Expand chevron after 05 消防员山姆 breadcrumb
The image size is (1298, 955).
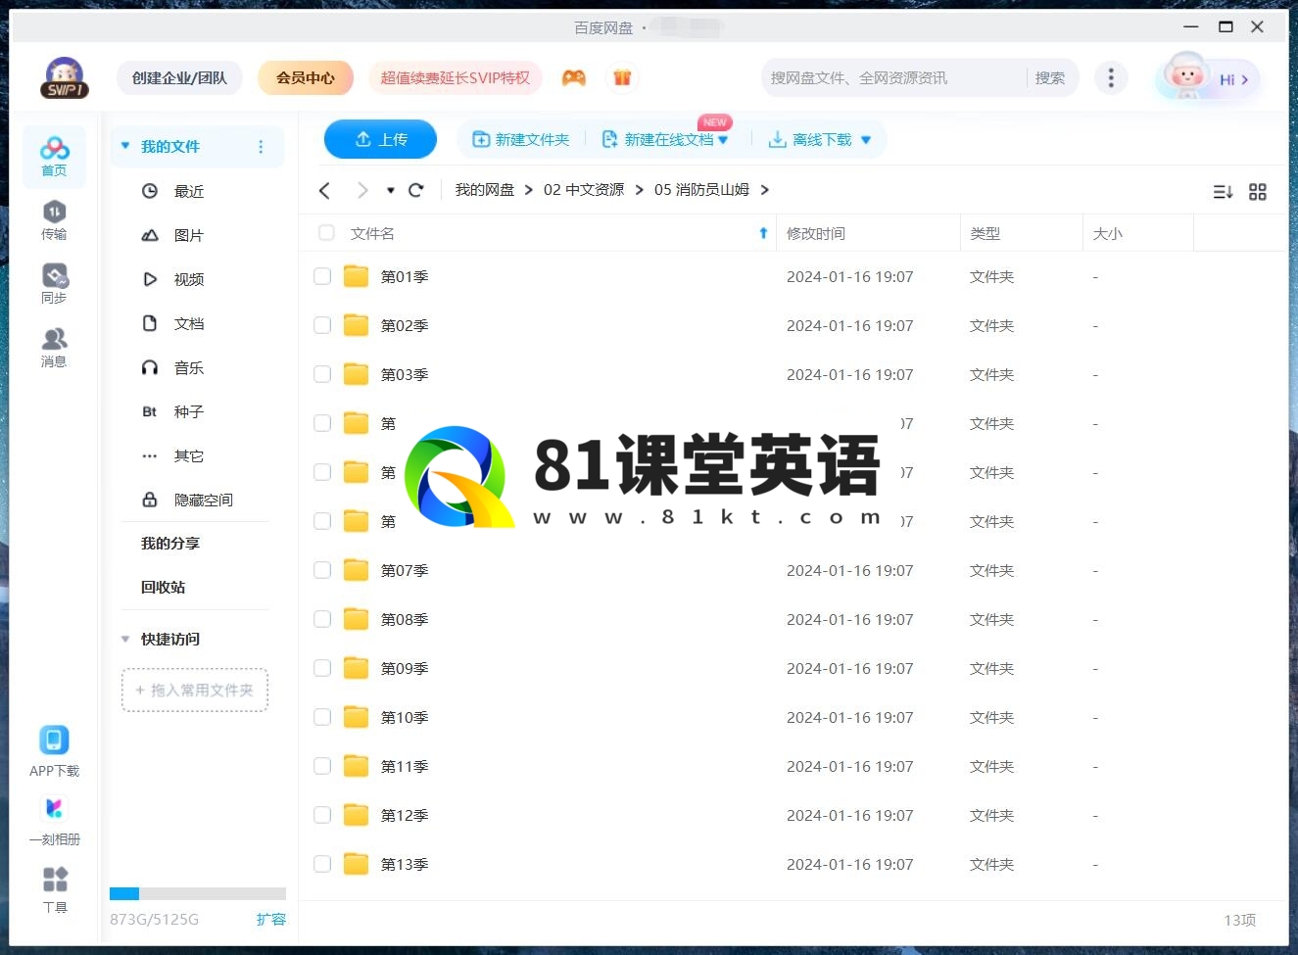click(x=765, y=190)
